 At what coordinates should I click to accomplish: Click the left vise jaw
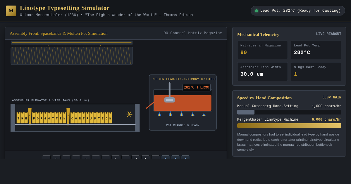(x=13, y=118)
